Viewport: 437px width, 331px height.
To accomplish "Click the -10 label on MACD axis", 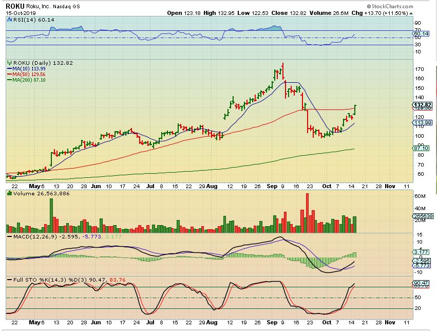I will [419, 272].
